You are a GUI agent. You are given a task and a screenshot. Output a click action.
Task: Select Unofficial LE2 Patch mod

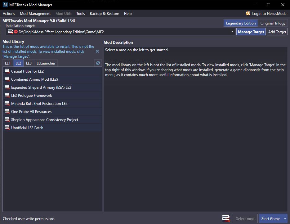[52, 128]
